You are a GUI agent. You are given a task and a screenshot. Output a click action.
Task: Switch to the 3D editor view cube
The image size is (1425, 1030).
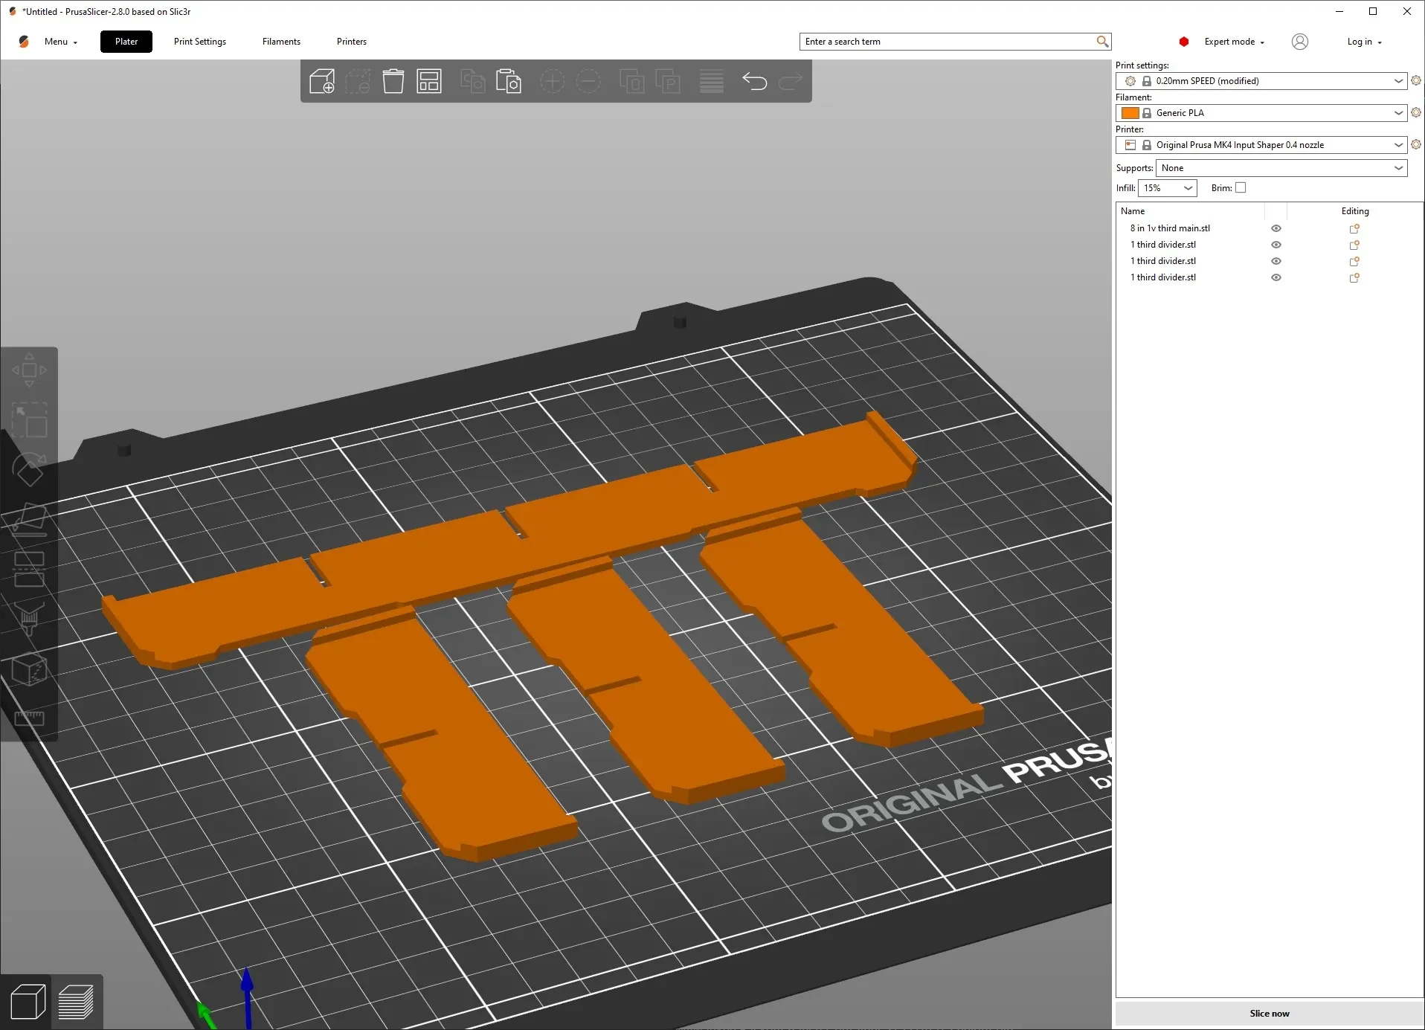pyautogui.click(x=28, y=1002)
